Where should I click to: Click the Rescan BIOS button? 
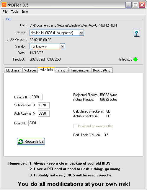[31, 142]
